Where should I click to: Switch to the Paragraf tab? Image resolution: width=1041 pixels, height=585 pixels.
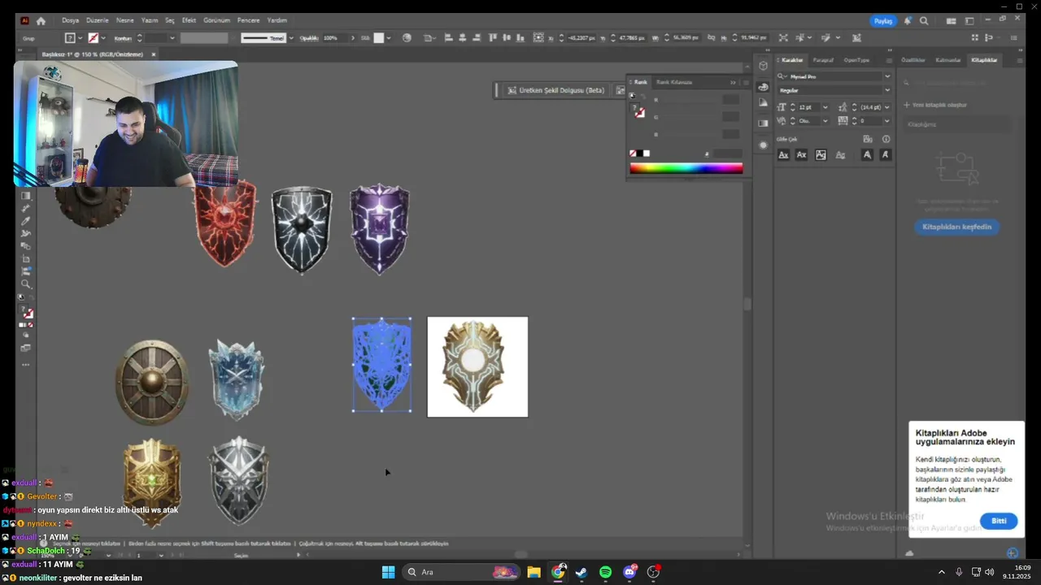click(x=823, y=59)
